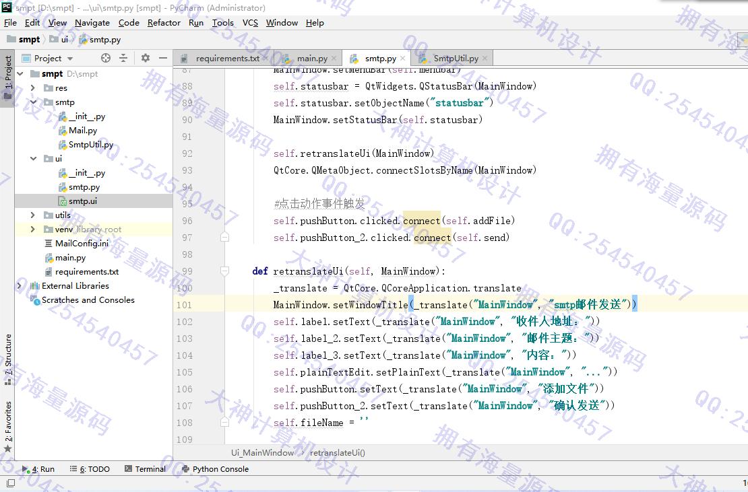Expand the utils folder
748x492 pixels.
point(32,215)
